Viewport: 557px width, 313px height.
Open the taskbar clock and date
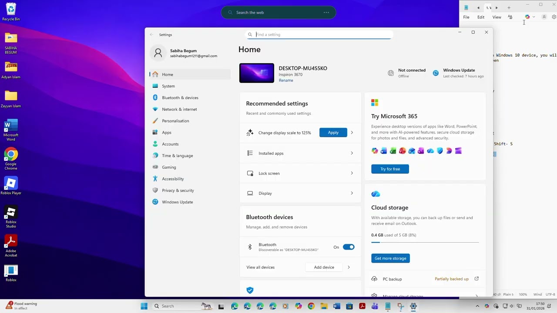535,306
